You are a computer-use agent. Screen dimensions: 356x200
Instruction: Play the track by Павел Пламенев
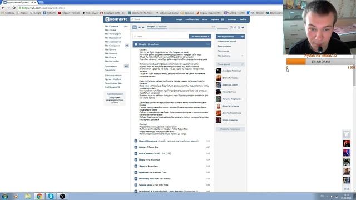(136, 141)
